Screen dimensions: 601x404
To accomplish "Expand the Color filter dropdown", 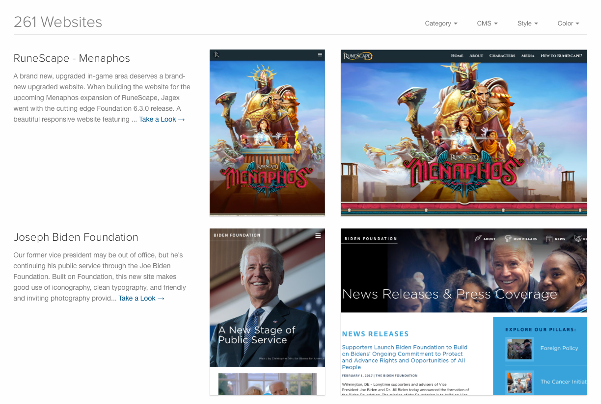I will pyautogui.click(x=568, y=23).
